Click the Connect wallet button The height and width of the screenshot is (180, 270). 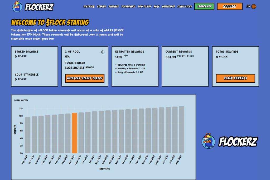pyautogui.click(x=230, y=7)
